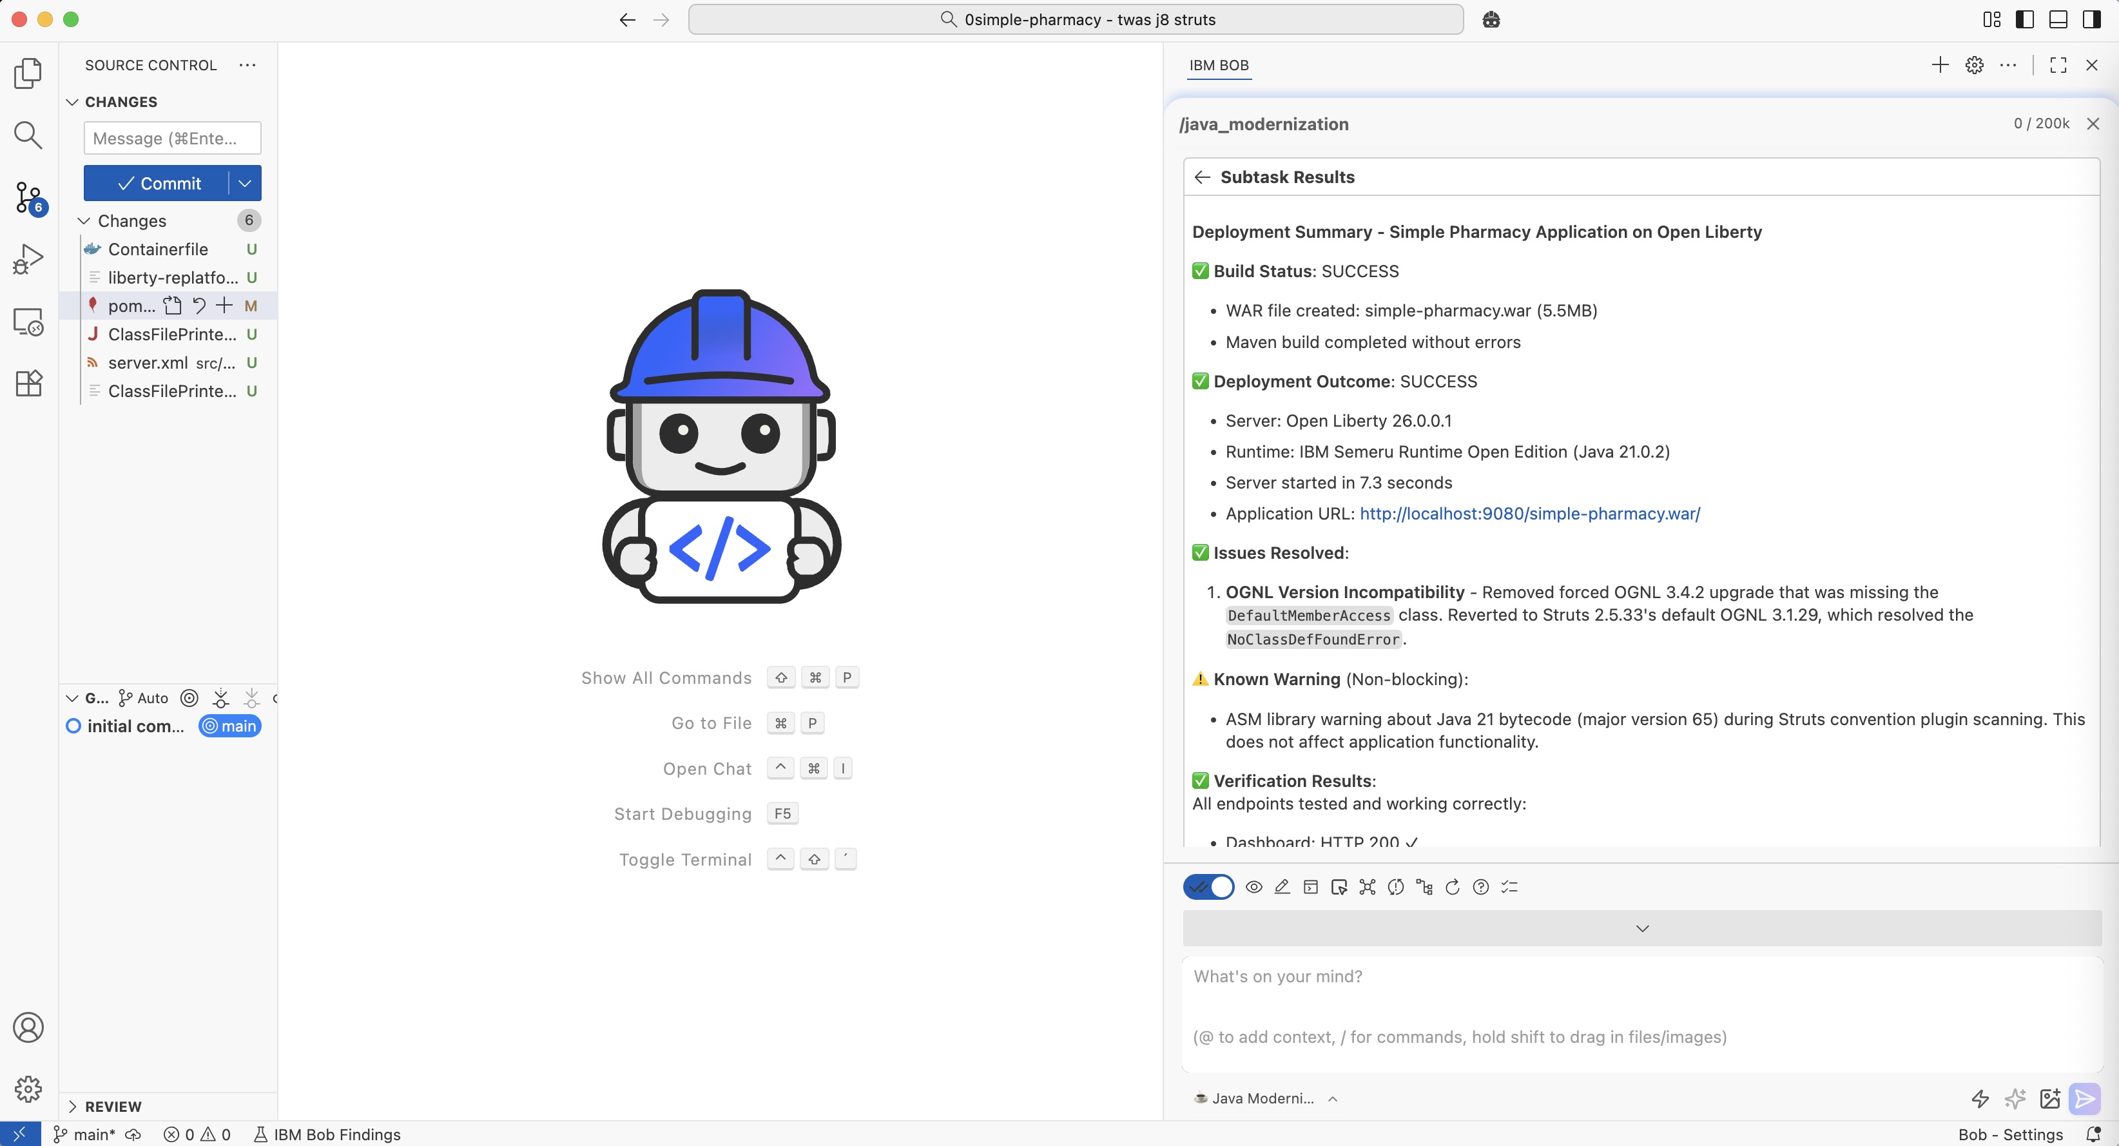Open the Explorer view in activity bar

[x=28, y=73]
